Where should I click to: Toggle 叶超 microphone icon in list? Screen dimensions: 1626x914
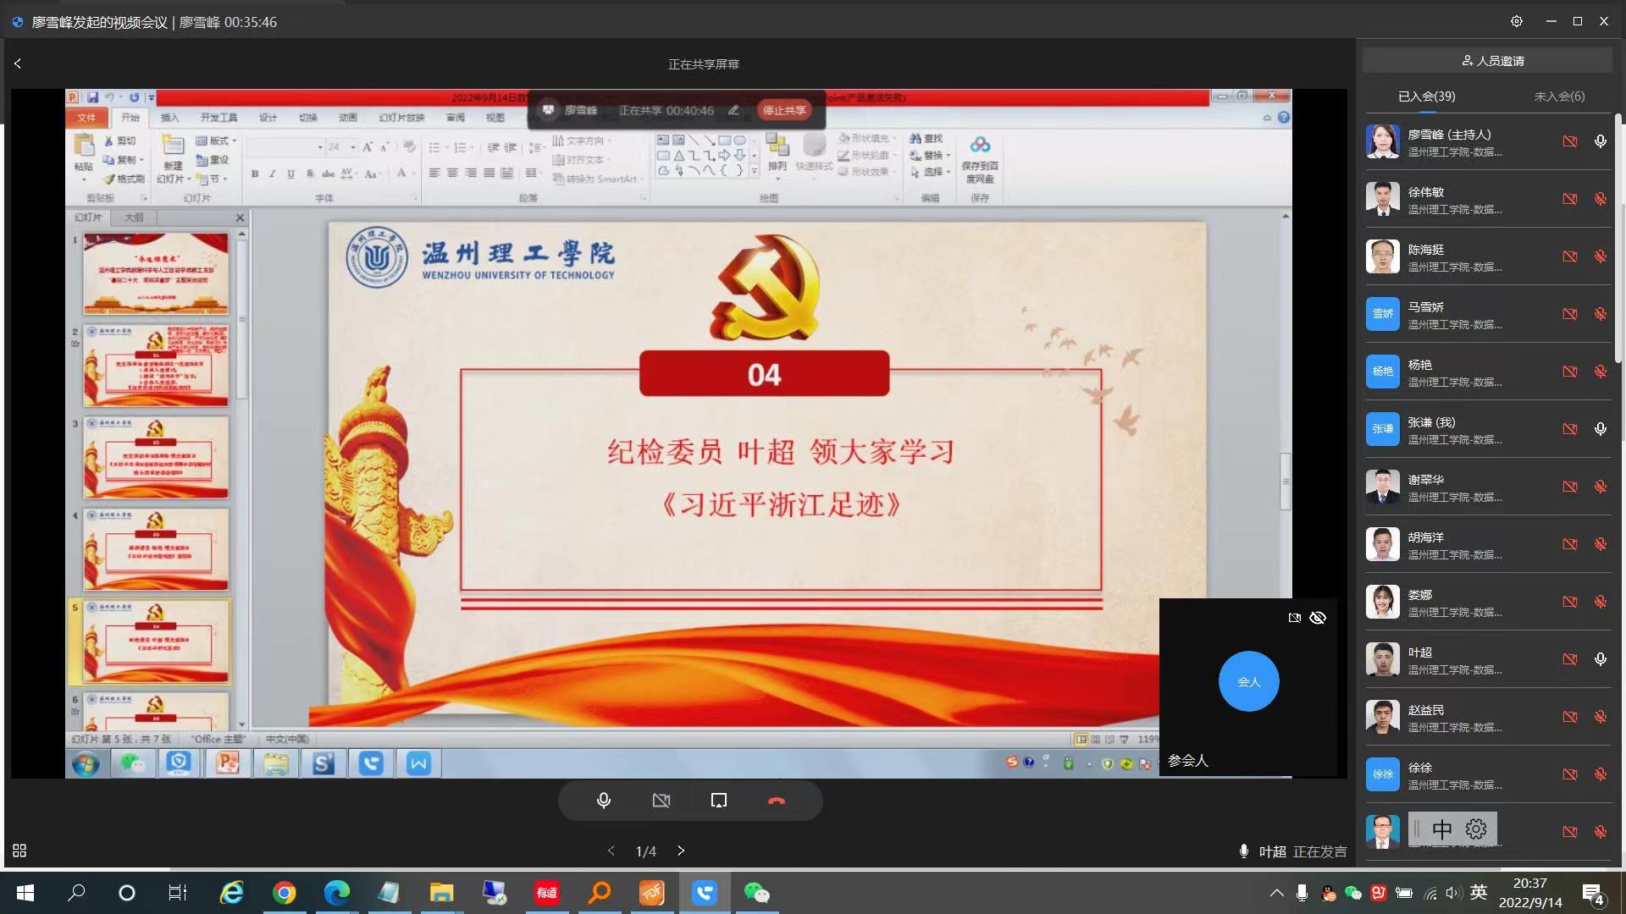(x=1601, y=659)
